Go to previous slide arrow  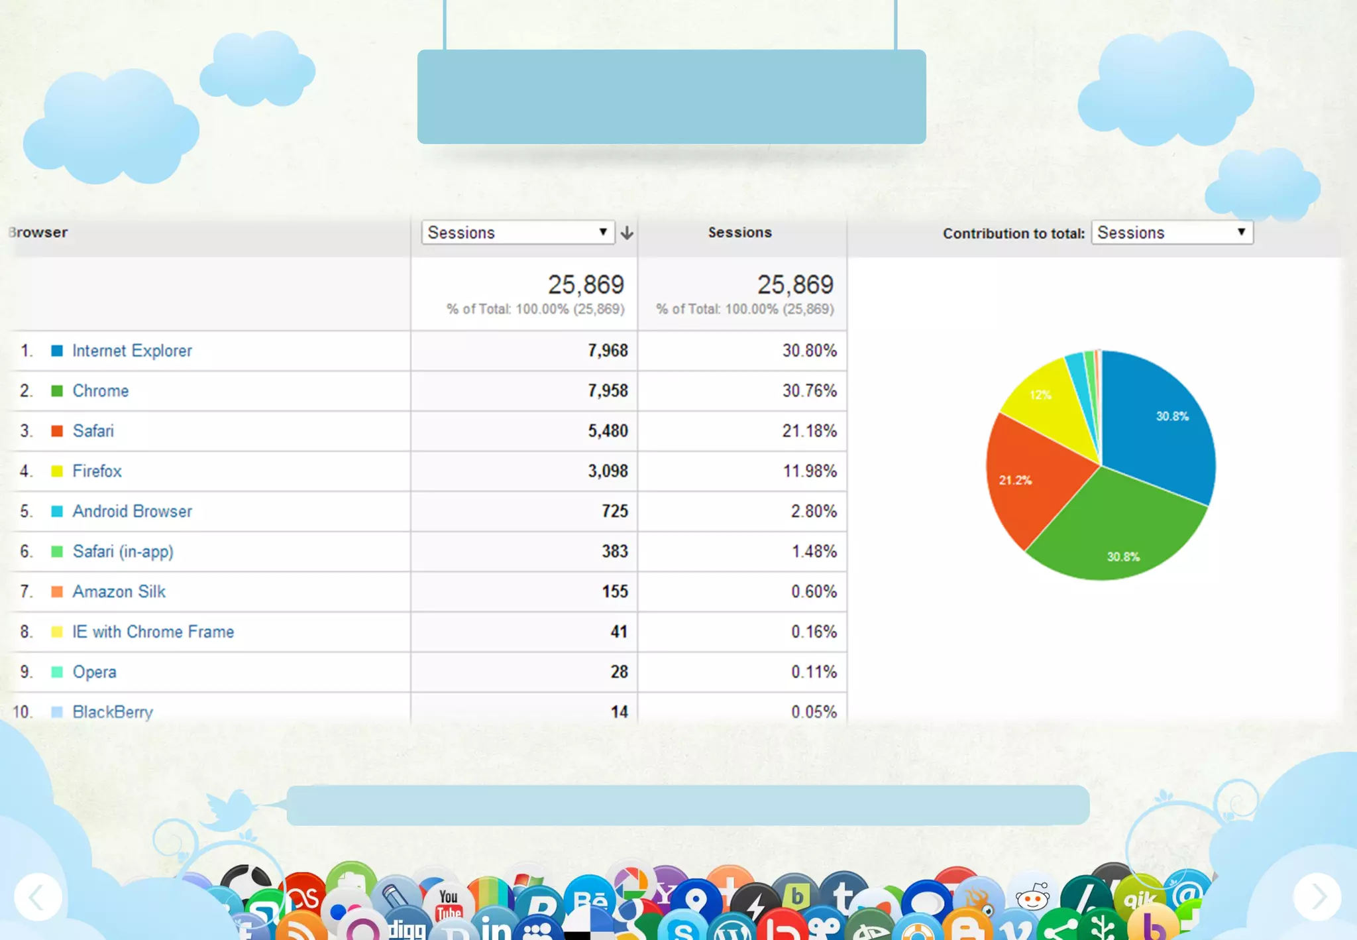tap(38, 898)
